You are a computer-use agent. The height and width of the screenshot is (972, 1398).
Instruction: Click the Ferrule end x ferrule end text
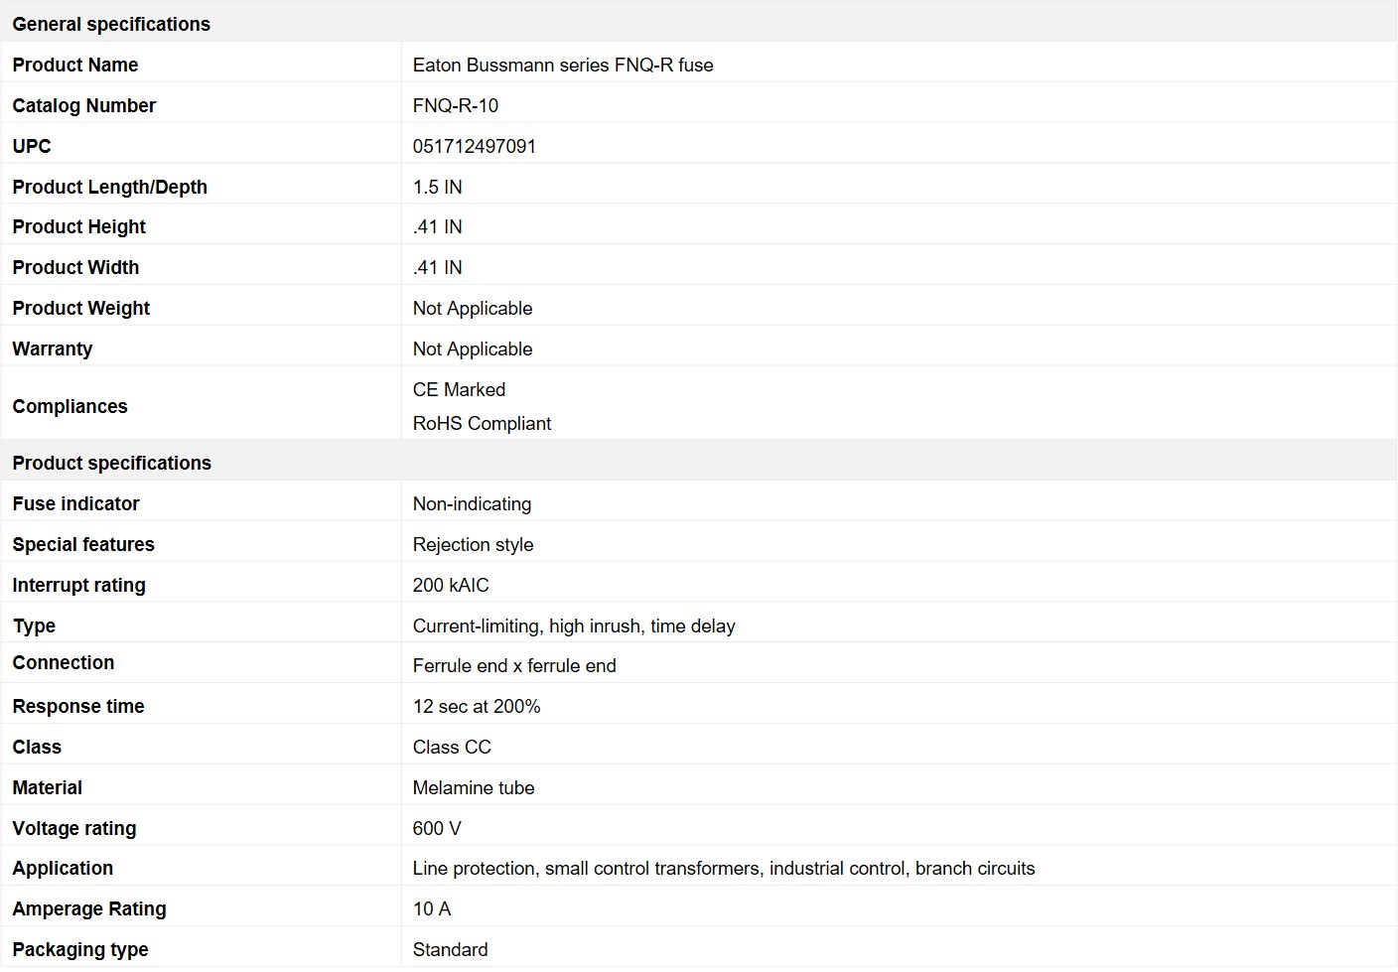(x=513, y=665)
